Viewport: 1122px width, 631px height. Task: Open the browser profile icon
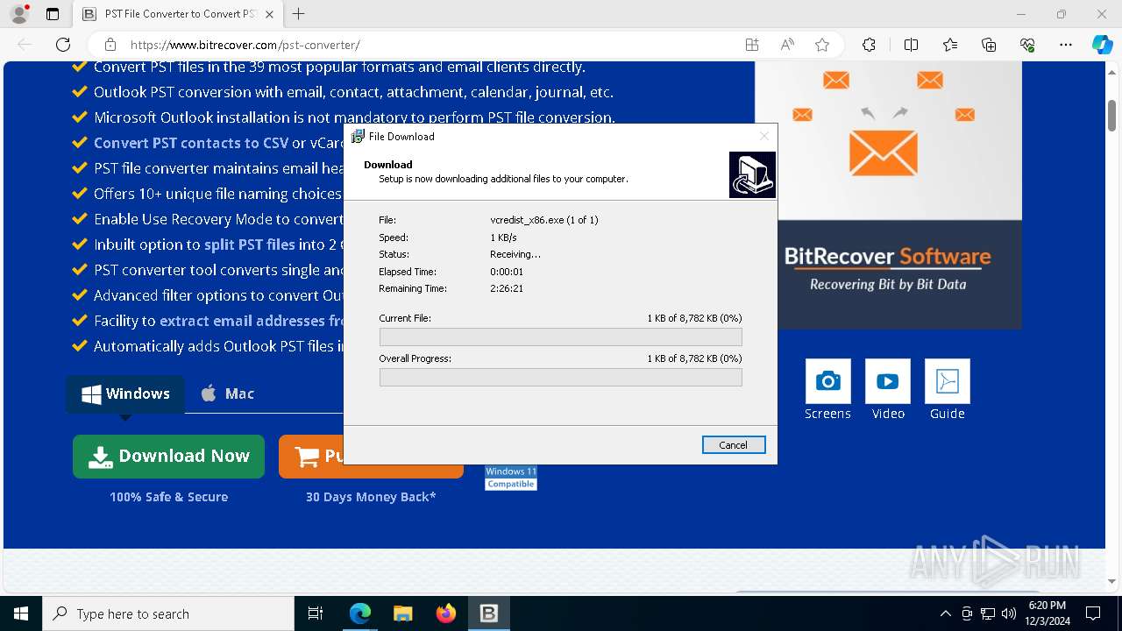[x=19, y=14]
